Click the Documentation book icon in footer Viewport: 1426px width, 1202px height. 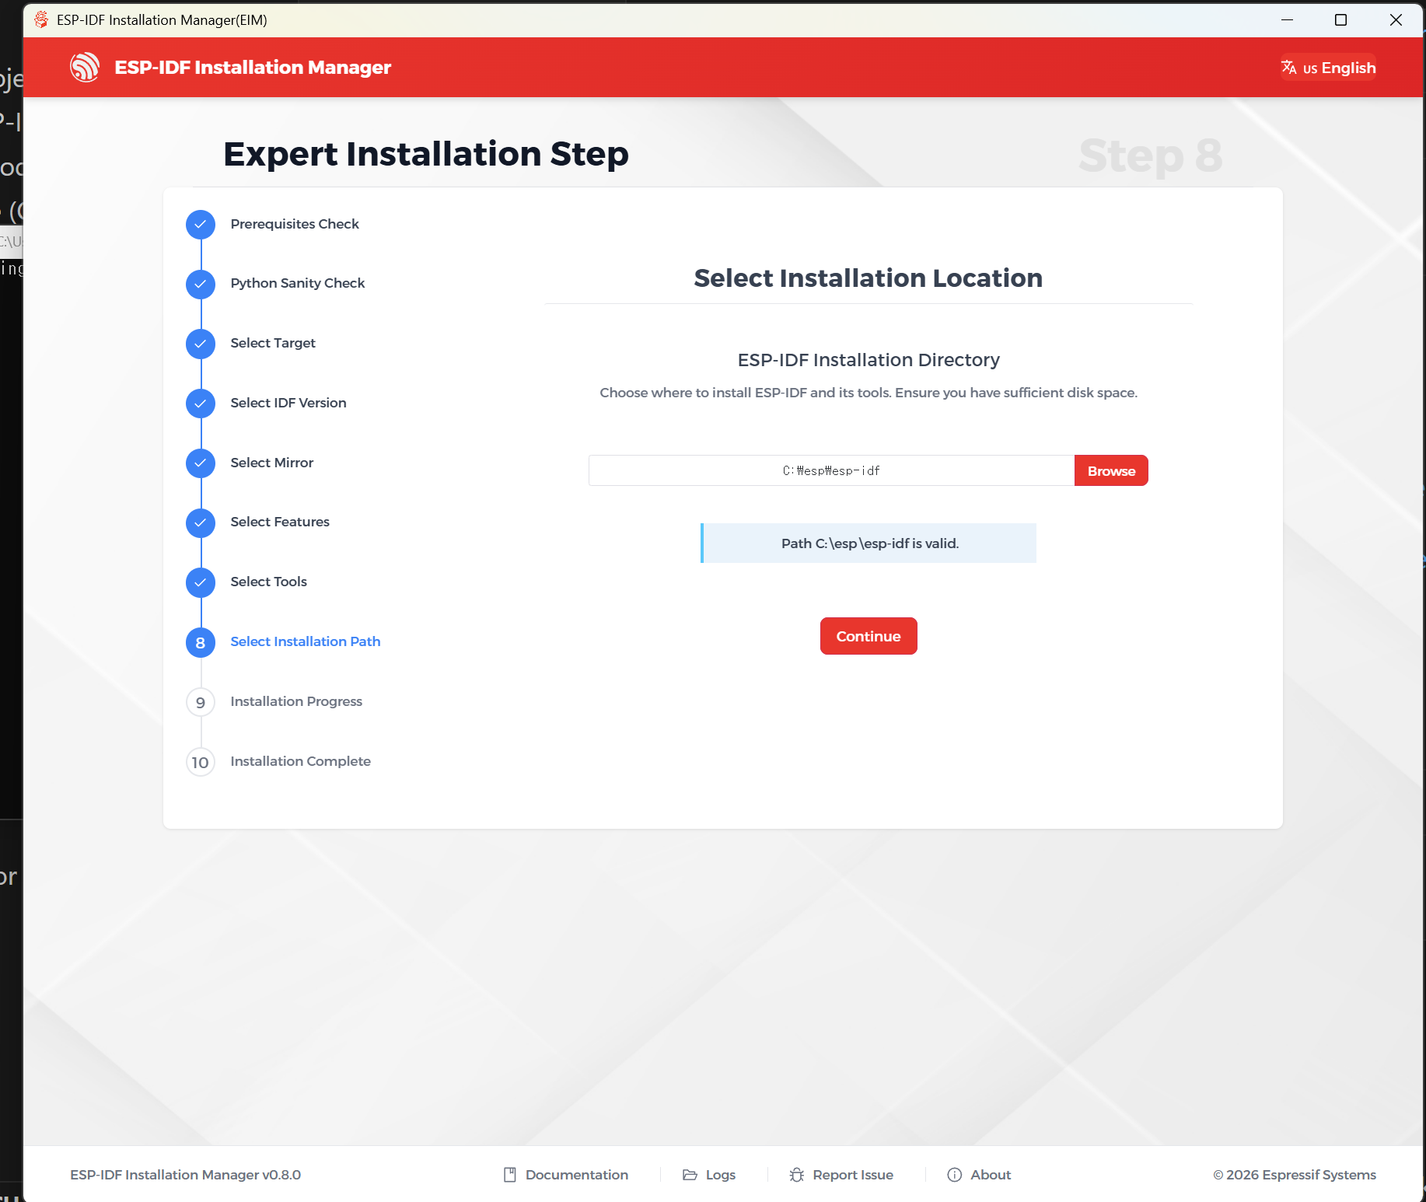[510, 1175]
